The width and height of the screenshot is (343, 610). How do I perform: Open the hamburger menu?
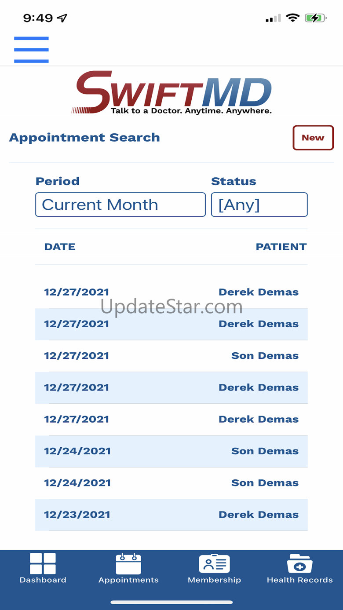coord(31,50)
